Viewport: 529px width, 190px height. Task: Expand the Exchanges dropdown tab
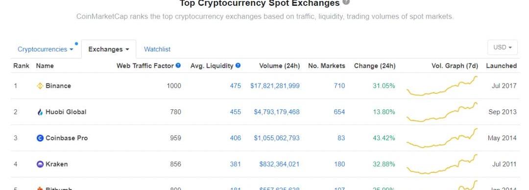(109, 49)
